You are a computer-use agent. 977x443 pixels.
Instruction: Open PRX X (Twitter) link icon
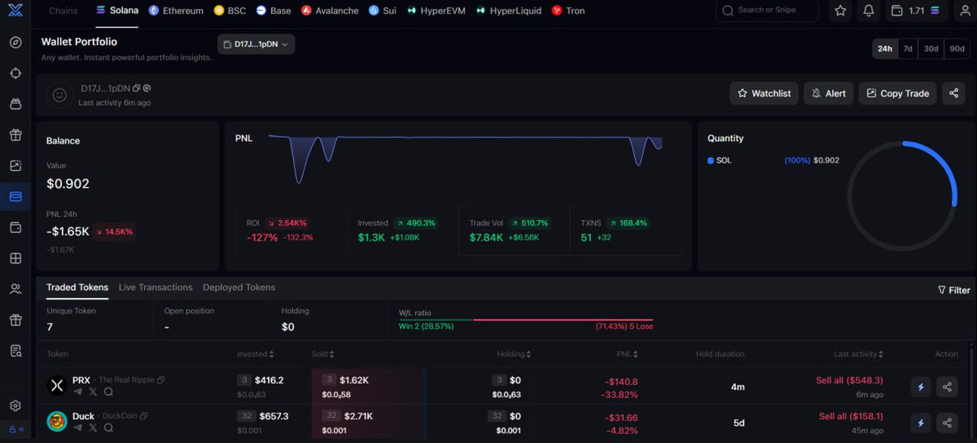[x=93, y=392]
